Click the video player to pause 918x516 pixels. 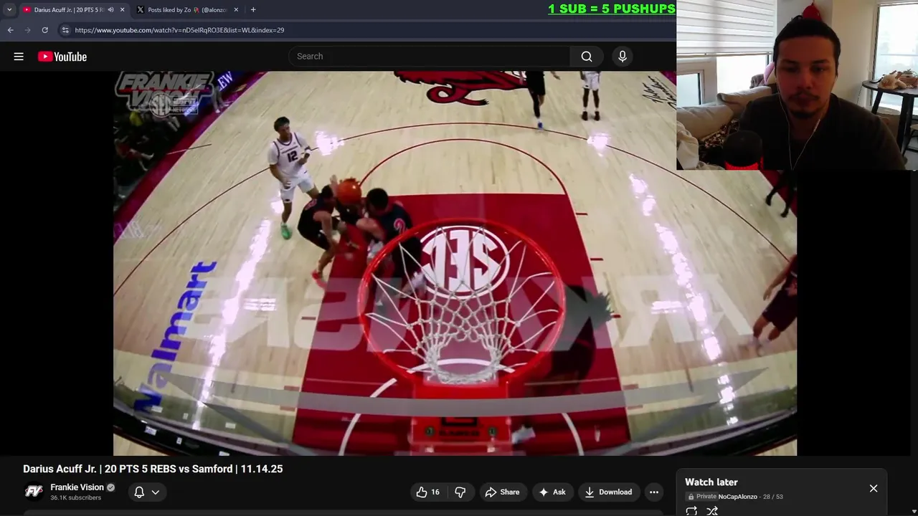click(455, 263)
